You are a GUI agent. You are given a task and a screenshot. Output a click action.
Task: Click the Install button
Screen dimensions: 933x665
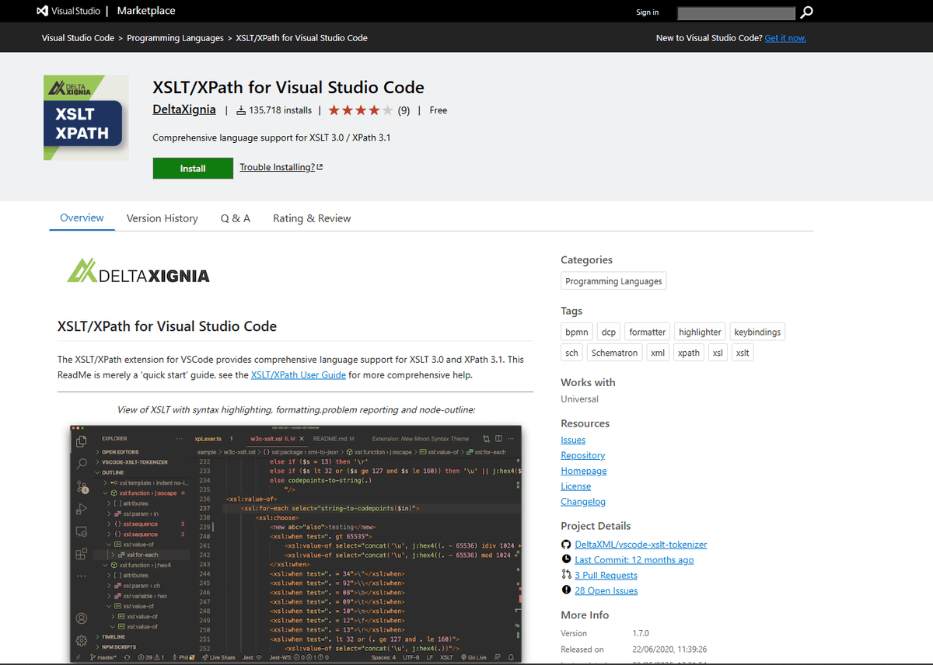pyautogui.click(x=193, y=168)
